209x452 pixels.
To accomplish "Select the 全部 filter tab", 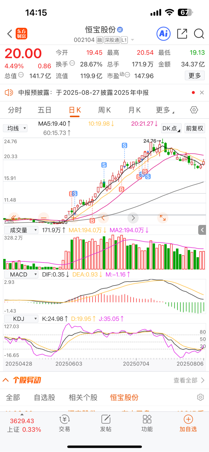I will [13, 397].
